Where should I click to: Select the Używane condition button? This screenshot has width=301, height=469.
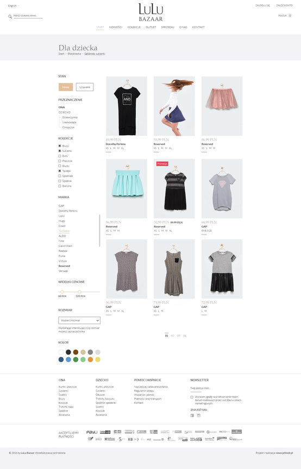click(85, 87)
